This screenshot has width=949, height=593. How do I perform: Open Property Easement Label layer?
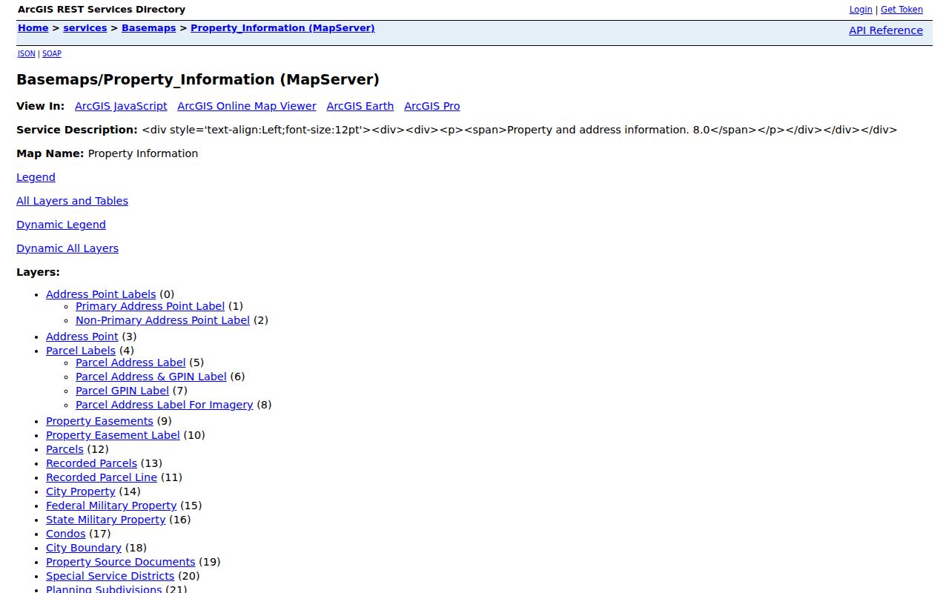point(113,435)
